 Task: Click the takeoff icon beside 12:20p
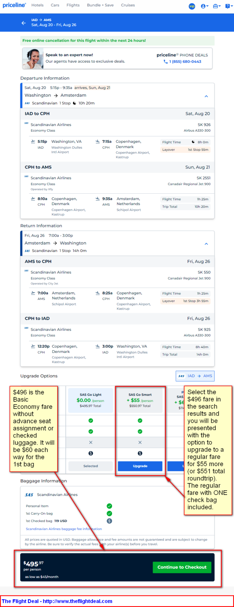coord(33,346)
